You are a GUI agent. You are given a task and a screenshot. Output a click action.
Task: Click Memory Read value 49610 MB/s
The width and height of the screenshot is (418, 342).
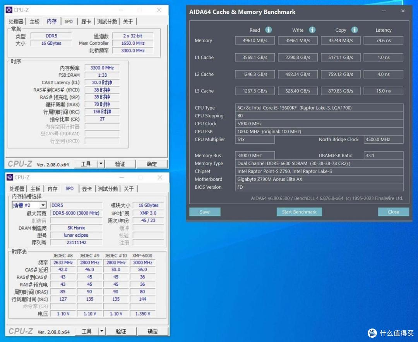point(255,41)
